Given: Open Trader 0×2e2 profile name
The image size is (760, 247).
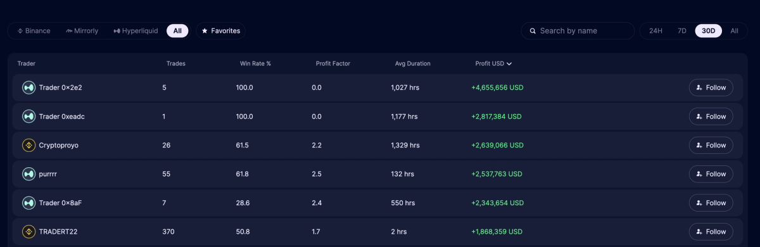Looking at the screenshot, I should (60, 87).
